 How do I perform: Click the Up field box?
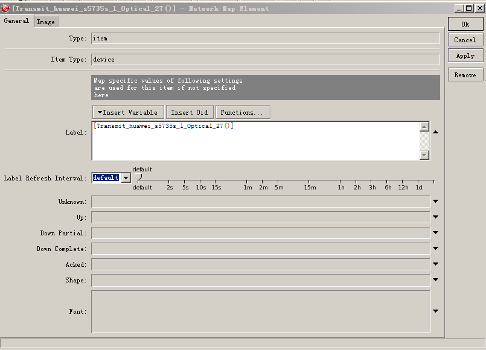261,217
